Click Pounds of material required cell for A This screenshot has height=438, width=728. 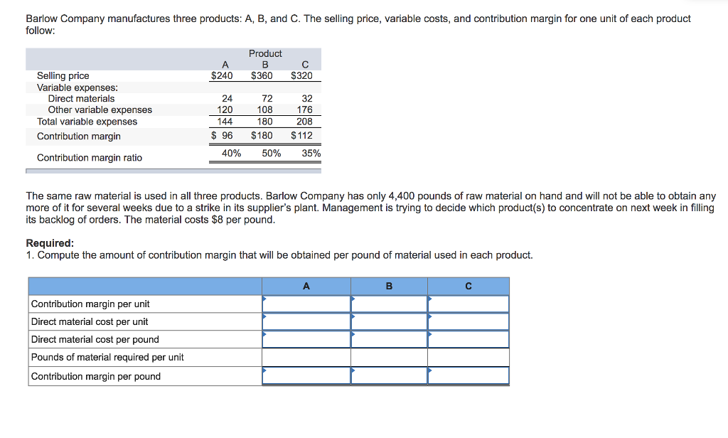pyautogui.click(x=306, y=357)
